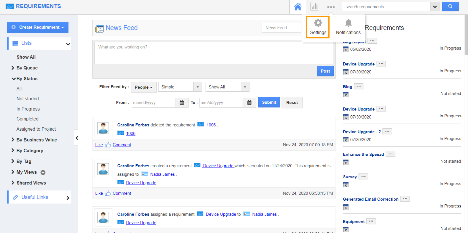Image resolution: width=468 pixels, height=233 pixels.
Task: Click the more options three-dots icon
Action: coord(331,7)
